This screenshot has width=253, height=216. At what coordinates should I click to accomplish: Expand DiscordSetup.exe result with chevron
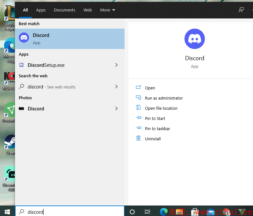pyautogui.click(x=117, y=65)
